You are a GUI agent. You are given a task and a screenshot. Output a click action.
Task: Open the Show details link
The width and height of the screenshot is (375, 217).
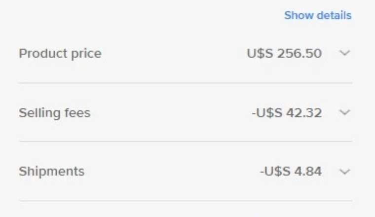point(318,15)
